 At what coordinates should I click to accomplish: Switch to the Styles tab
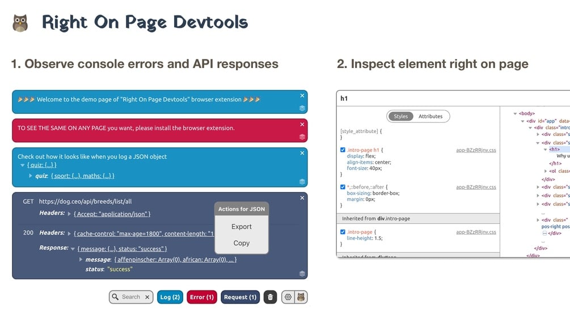tap(400, 117)
